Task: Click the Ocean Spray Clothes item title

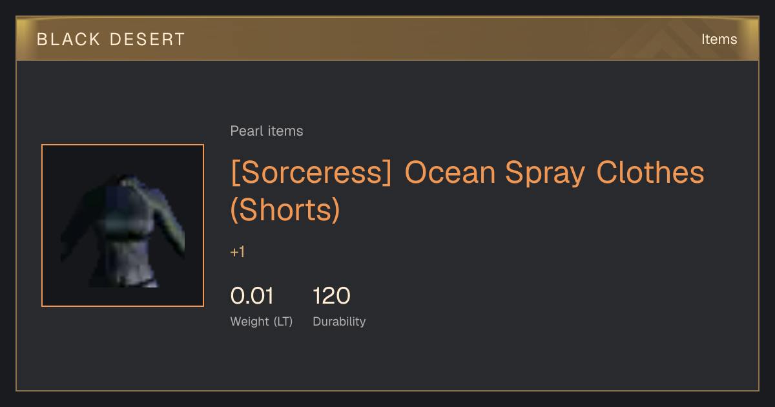Action: [467, 191]
